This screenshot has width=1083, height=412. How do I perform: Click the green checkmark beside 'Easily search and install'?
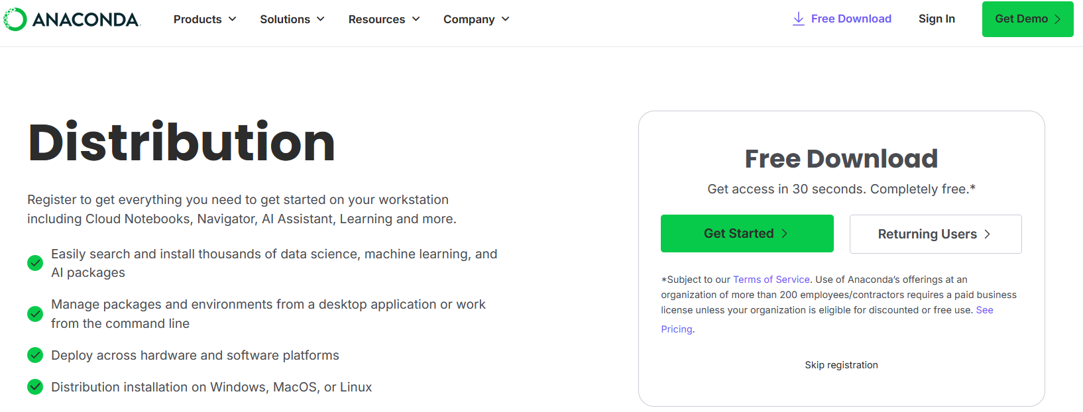(x=35, y=263)
